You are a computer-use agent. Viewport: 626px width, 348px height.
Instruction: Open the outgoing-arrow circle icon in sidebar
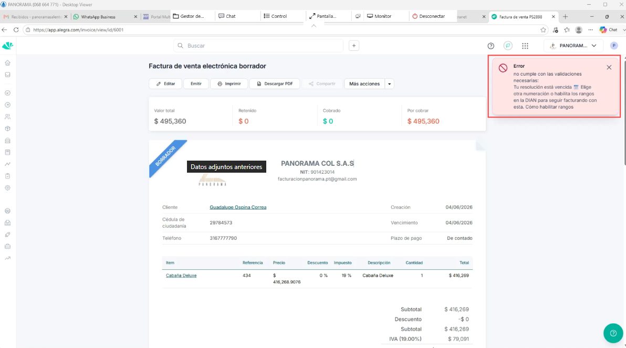coord(7,105)
